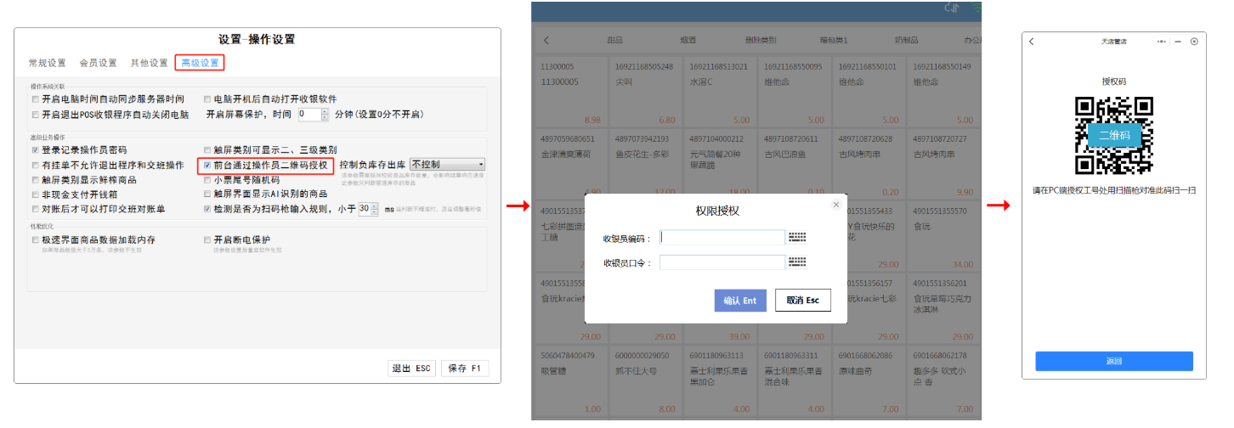Toggle 触屏类别可显示二、三级类别 checkbox

pos(207,150)
